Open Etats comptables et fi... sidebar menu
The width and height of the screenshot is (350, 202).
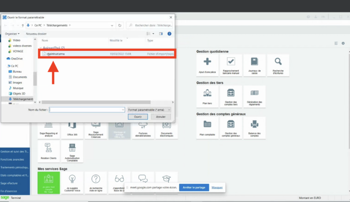pyautogui.click(x=15, y=175)
